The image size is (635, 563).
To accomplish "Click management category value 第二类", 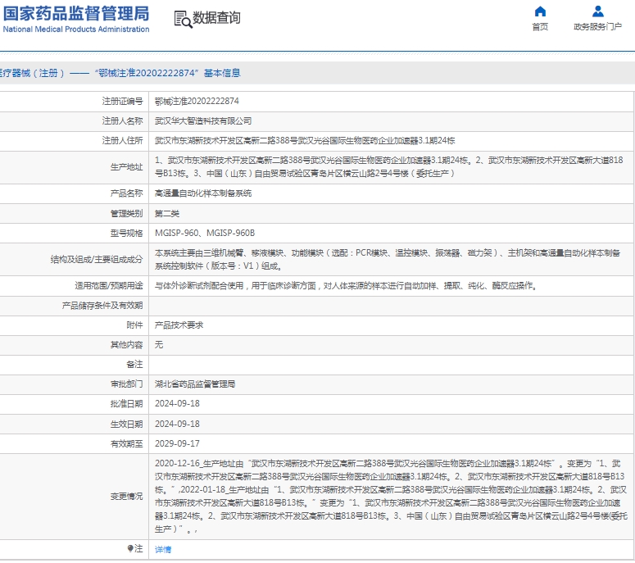I will [x=167, y=213].
